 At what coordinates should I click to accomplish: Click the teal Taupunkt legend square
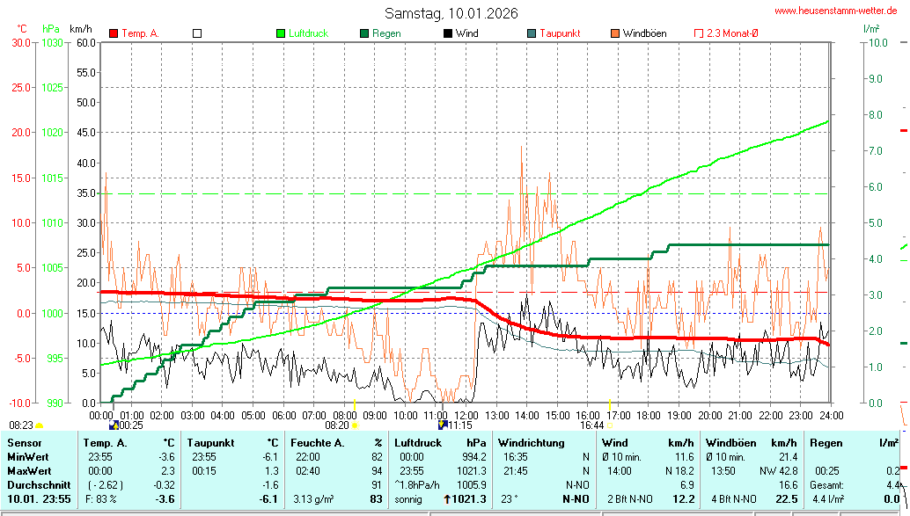[x=532, y=33]
